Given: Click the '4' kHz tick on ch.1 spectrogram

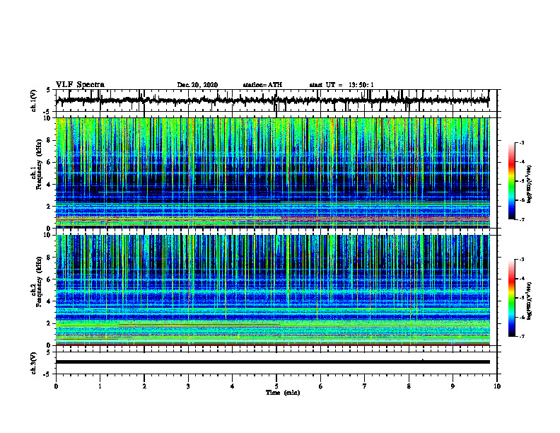Looking at the screenshot, I should 49,185.
